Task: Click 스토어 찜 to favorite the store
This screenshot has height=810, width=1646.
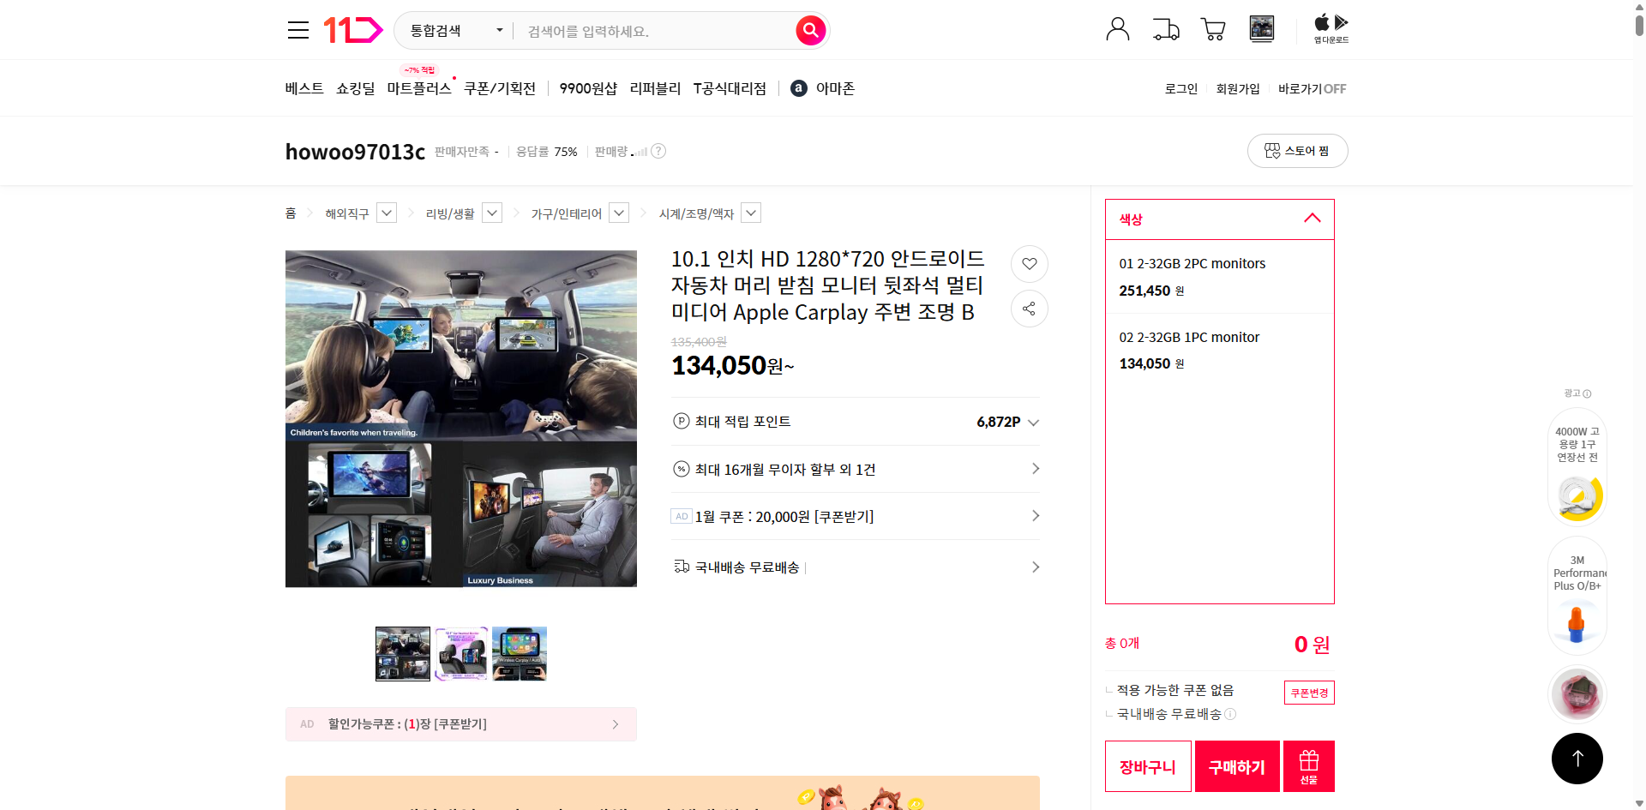Action: tap(1297, 150)
